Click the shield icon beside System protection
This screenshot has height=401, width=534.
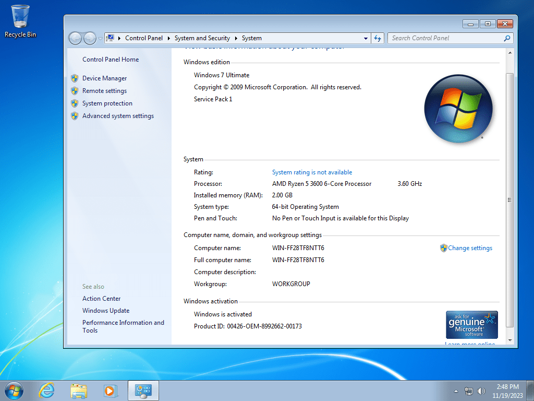click(75, 103)
